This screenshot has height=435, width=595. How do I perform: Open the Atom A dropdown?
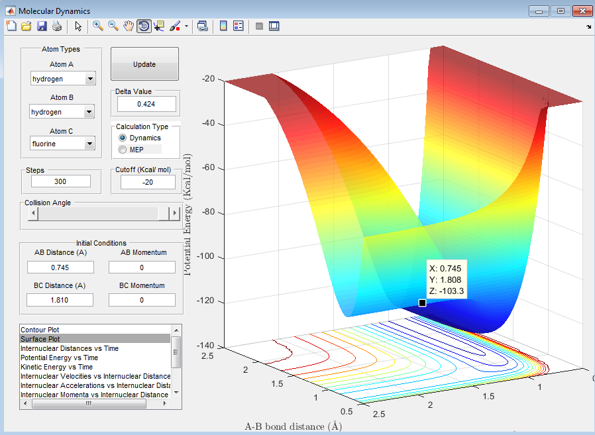point(89,79)
